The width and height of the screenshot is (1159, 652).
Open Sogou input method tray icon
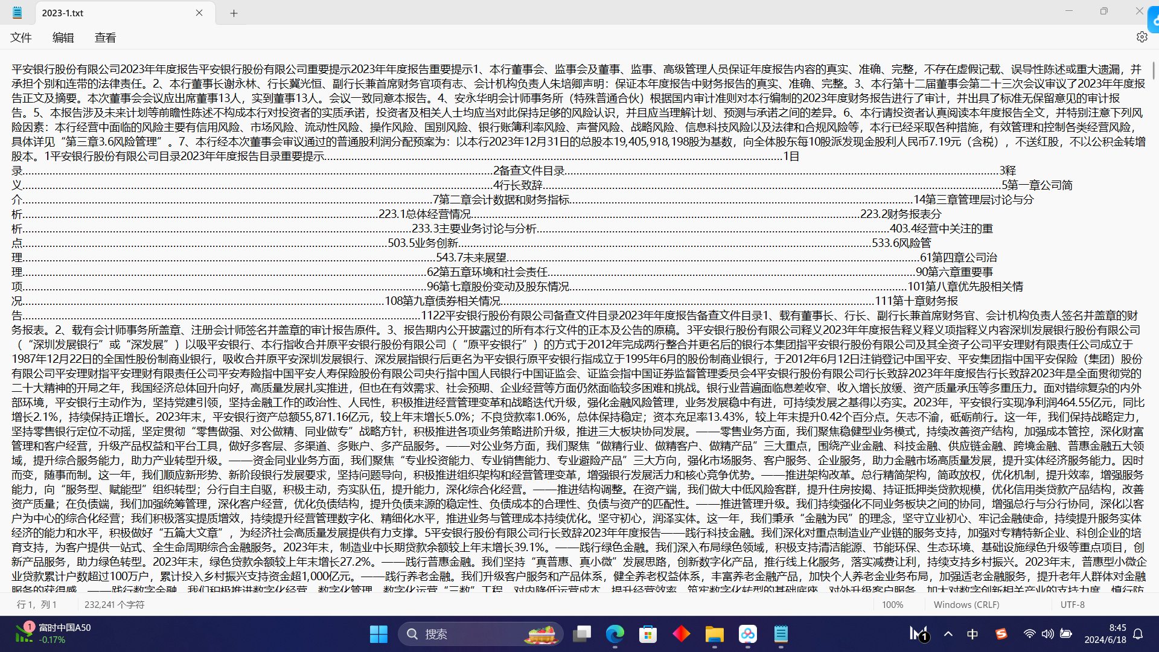click(1001, 634)
